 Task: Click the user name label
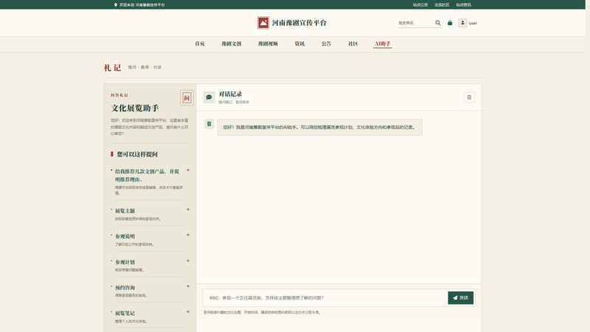click(x=473, y=24)
